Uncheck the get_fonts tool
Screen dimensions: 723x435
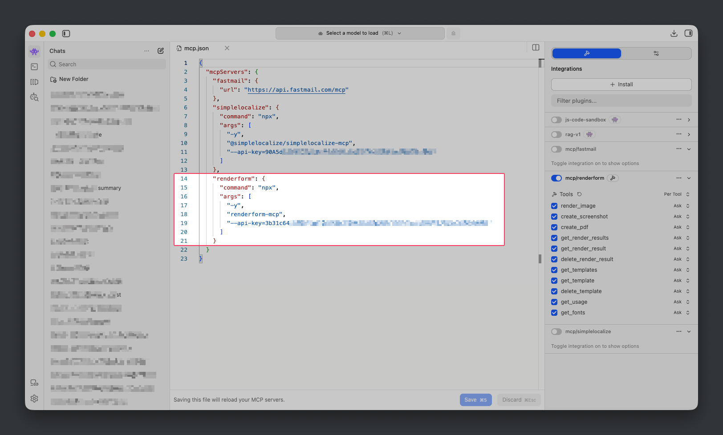click(554, 313)
